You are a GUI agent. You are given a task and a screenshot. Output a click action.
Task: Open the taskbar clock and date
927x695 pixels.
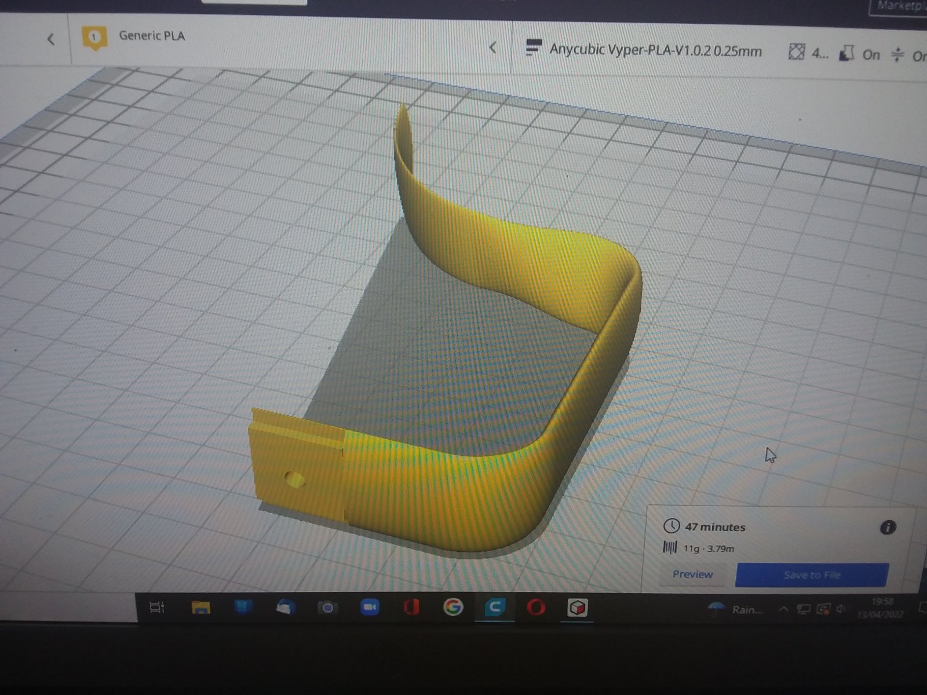[881, 608]
